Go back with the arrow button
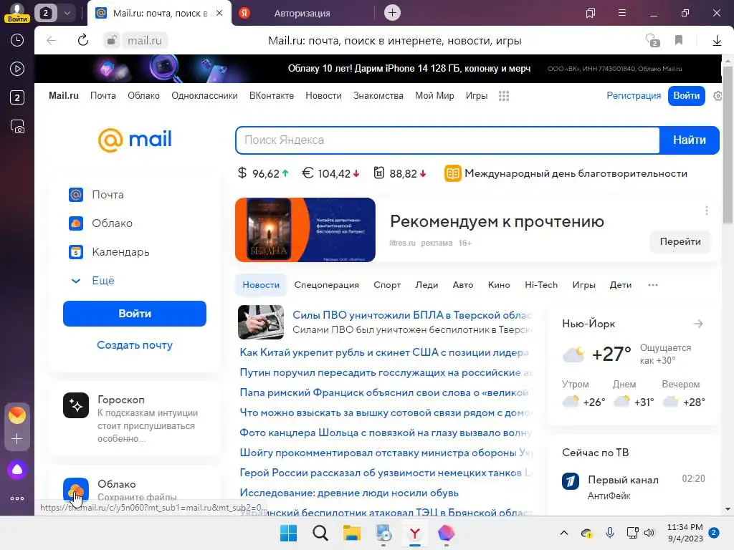This screenshot has height=550, width=734. (52, 40)
